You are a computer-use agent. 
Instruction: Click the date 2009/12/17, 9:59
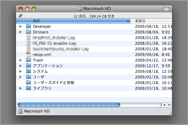[x=153, y=66]
